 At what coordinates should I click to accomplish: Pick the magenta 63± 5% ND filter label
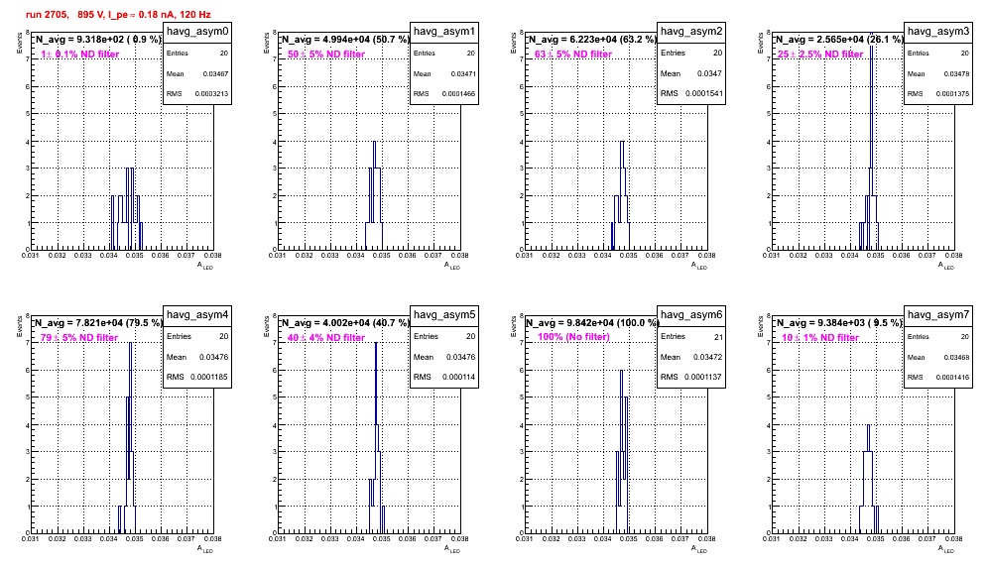(x=573, y=55)
